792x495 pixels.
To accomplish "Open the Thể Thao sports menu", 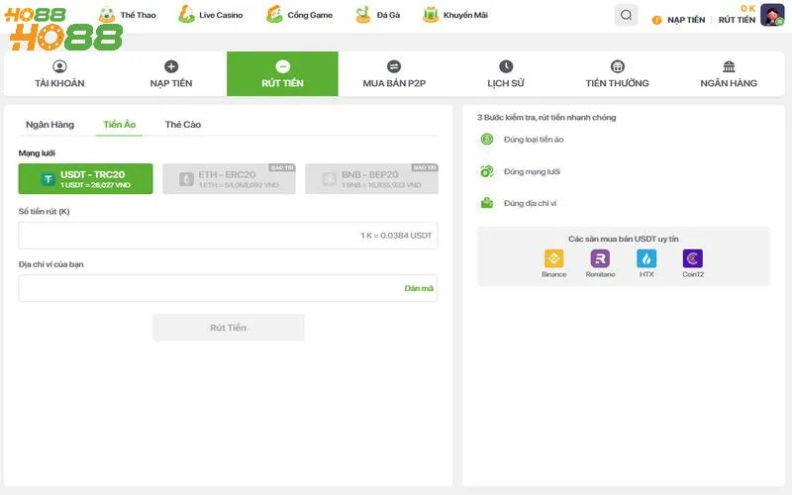I will click(128, 15).
